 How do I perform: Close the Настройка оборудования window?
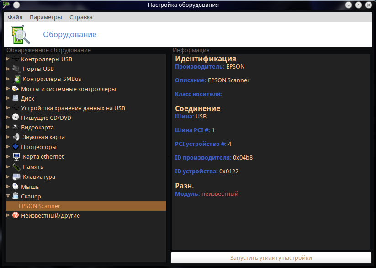369,5
